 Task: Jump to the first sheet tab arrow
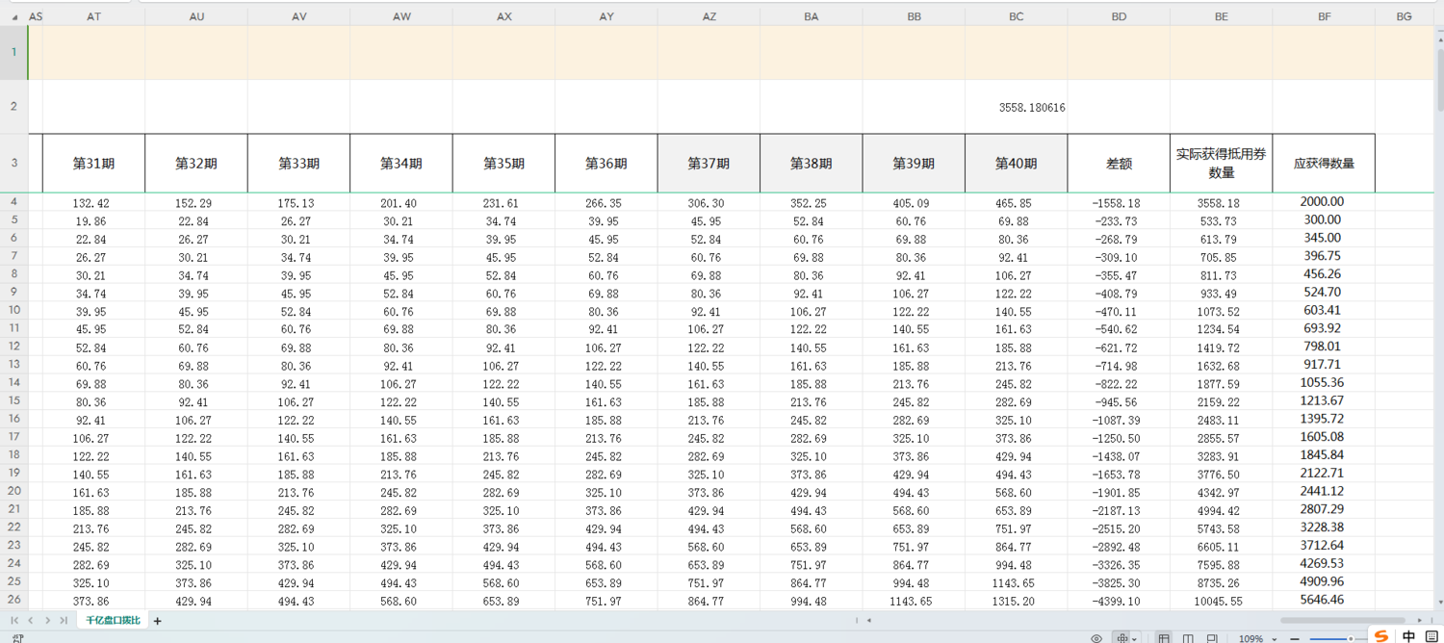(x=14, y=621)
